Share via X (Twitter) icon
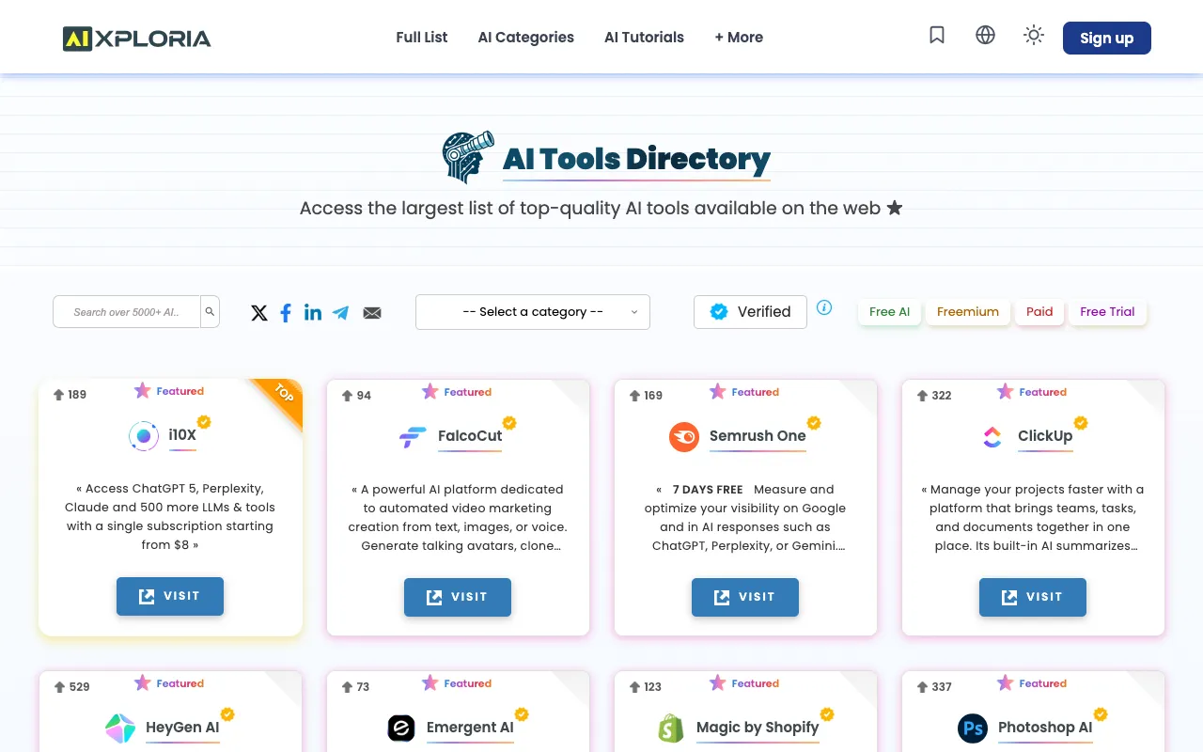The height and width of the screenshot is (752, 1203). coord(259,313)
